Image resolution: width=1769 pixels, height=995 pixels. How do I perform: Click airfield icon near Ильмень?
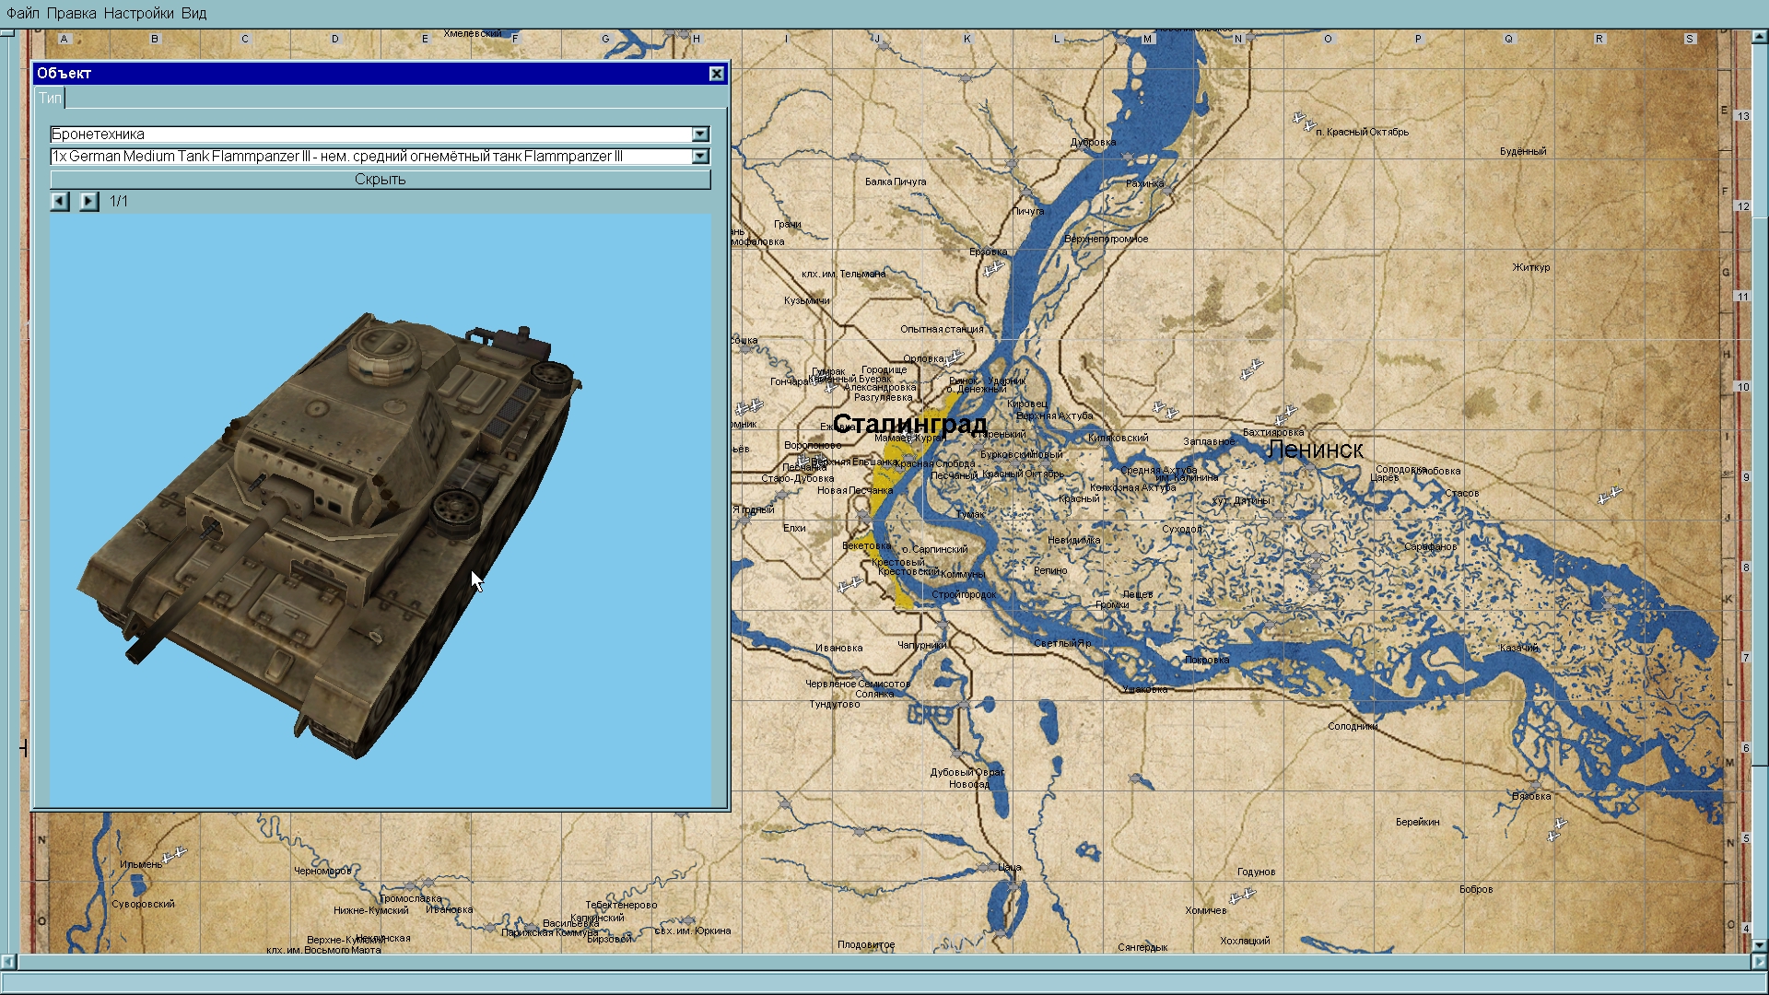[x=175, y=853]
